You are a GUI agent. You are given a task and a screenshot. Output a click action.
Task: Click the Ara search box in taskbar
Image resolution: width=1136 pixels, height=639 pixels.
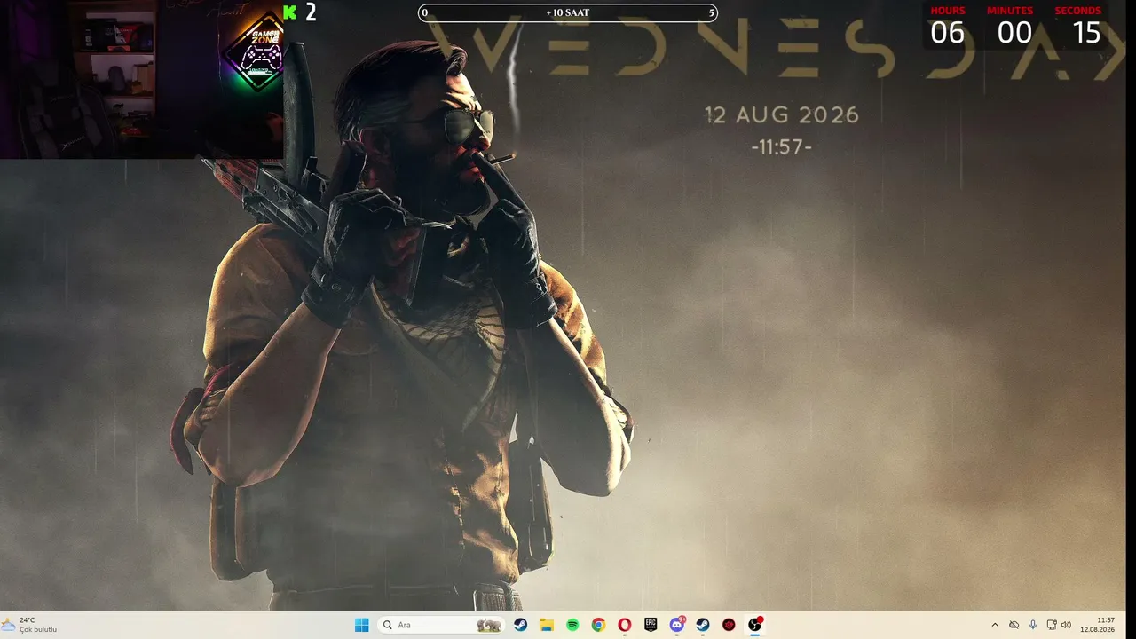pos(440,625)
